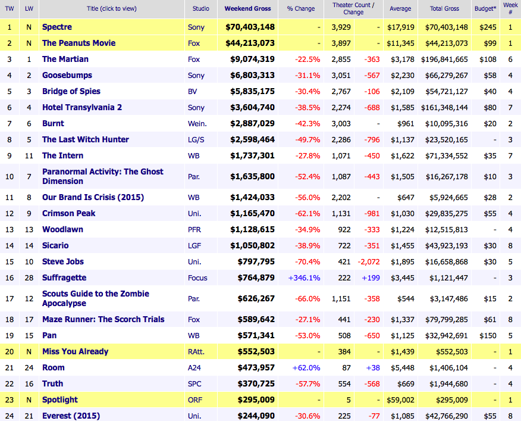Sort by the Studio column header
Screen dimensions: 521x421
point(200,9)
